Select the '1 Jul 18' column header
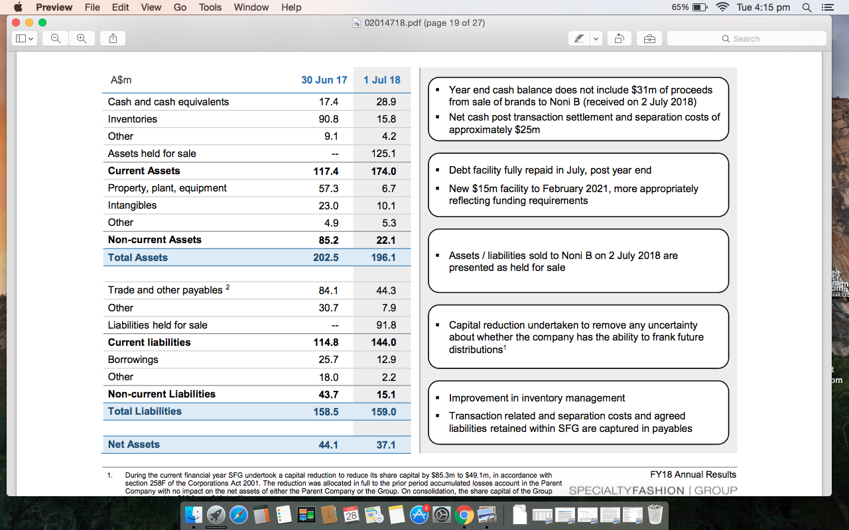The height and width of the screenshot is (530, 849). tap(382, 80)
